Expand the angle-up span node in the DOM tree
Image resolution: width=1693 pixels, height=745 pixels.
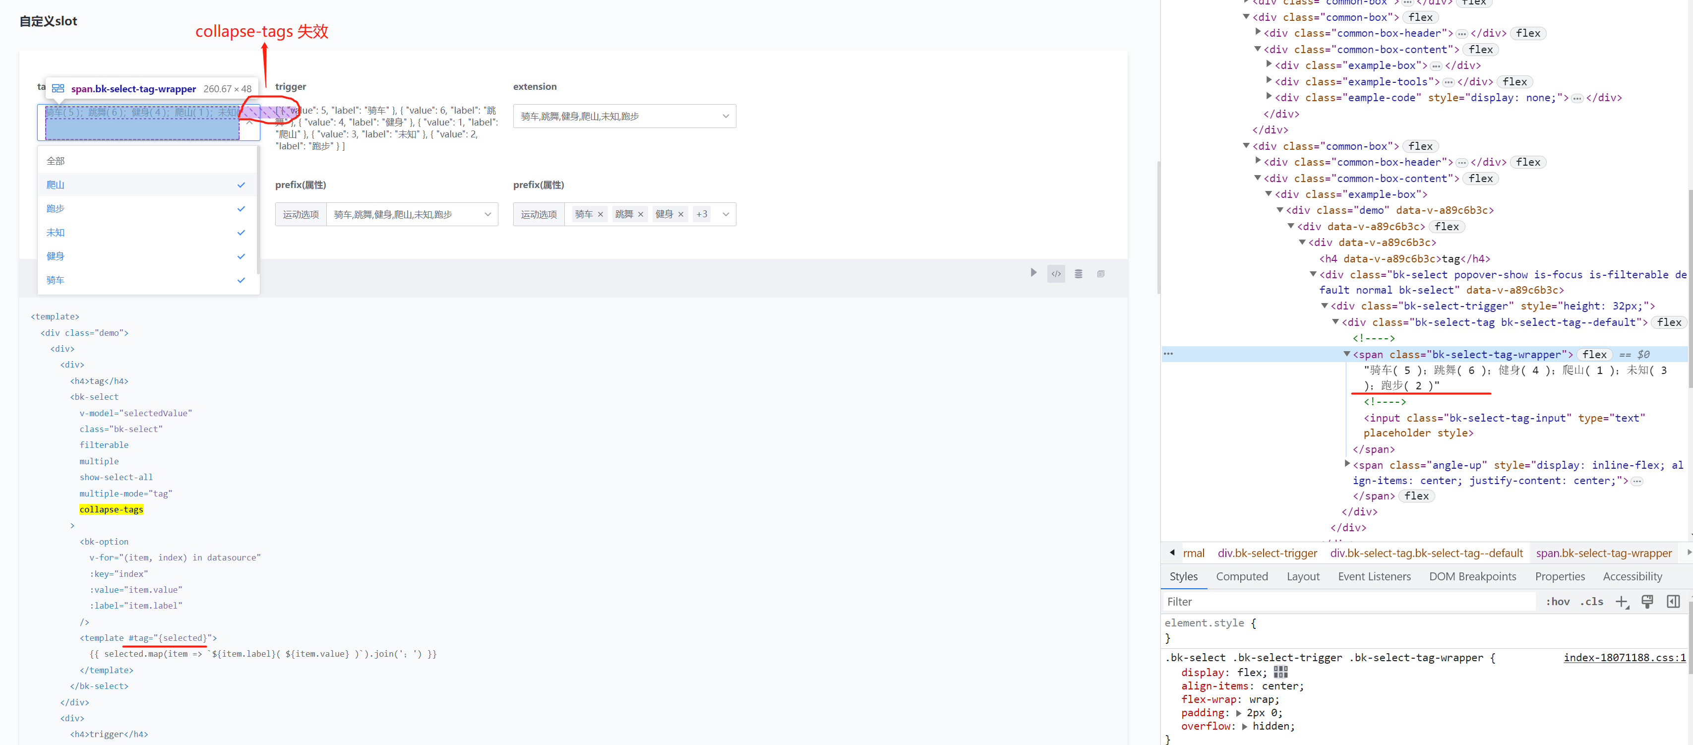click(1347, 465)
